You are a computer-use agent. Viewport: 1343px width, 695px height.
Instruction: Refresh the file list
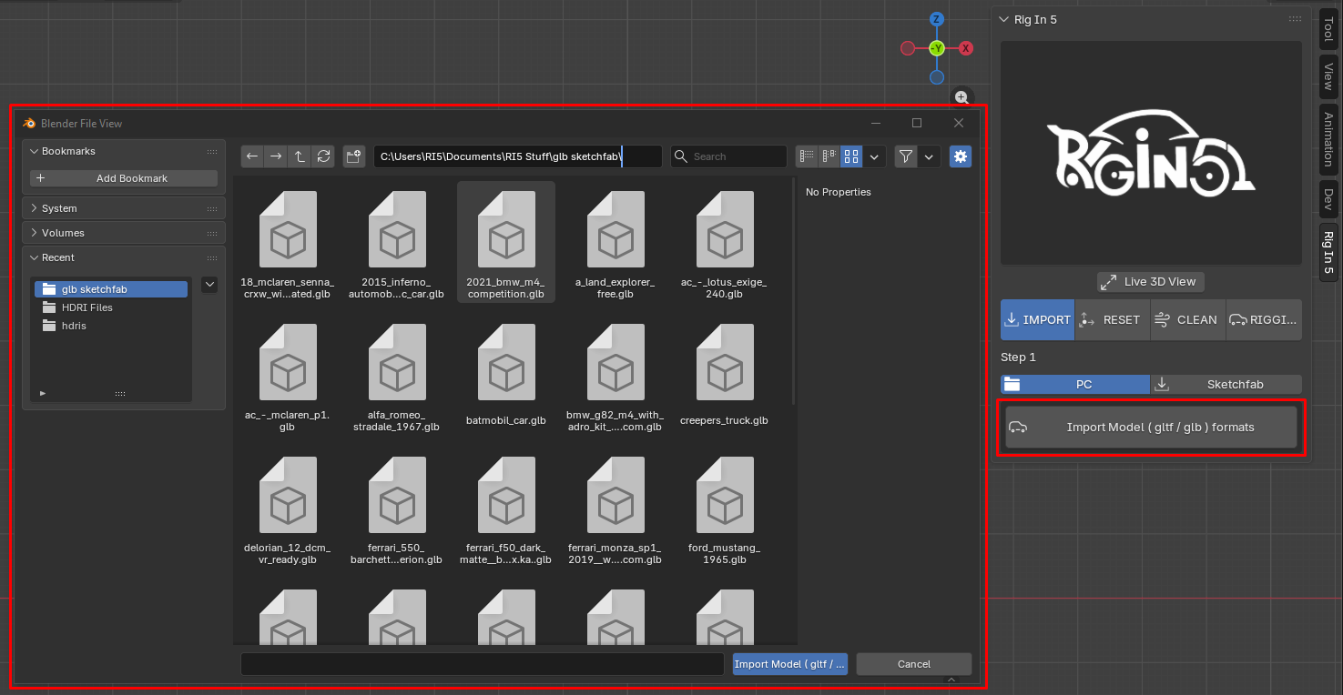point(323,156)
